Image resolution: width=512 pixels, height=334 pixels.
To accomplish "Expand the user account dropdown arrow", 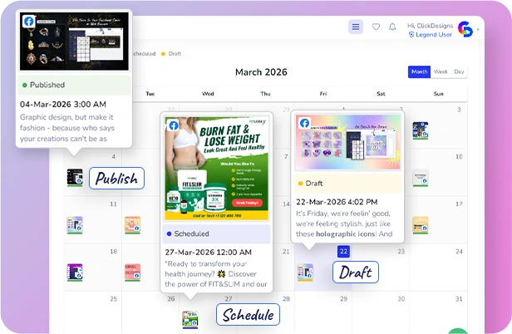I will 478,29.
